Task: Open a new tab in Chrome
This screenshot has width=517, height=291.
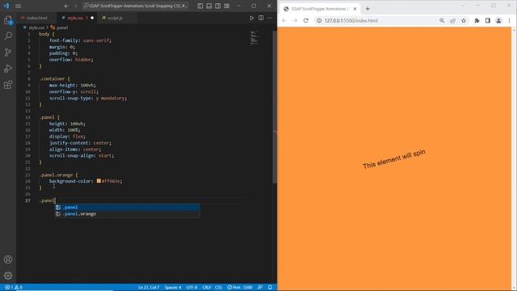Action: [368, 9]
